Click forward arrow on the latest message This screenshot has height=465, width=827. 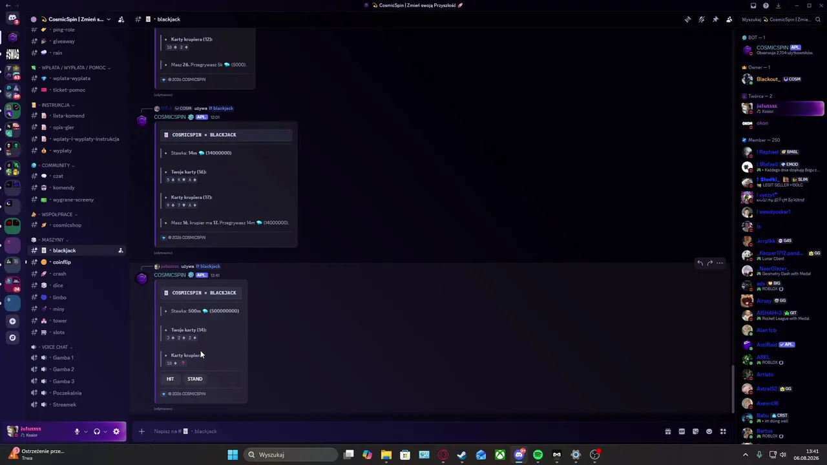(709, 263)
